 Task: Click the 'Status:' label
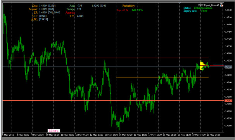coord(187,8)
